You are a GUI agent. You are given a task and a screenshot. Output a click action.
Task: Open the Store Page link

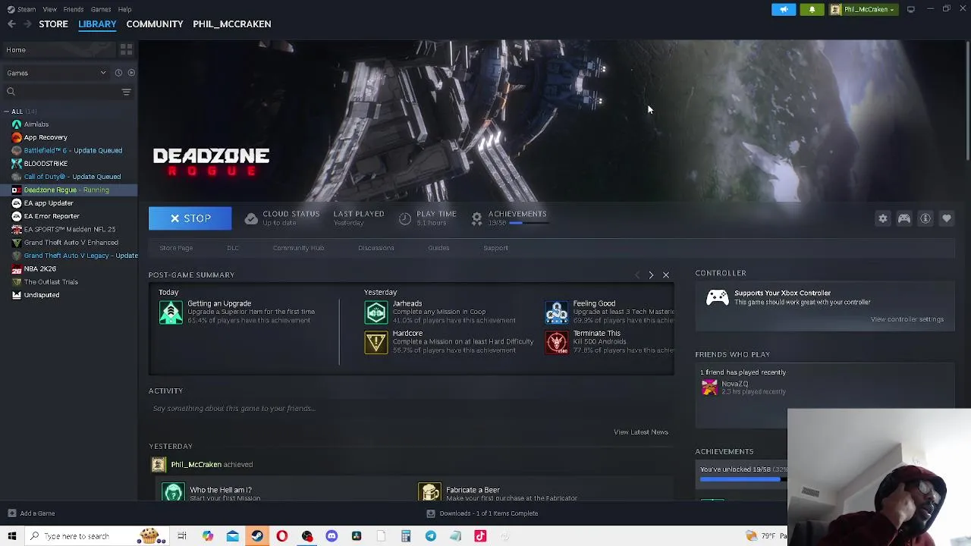(x=176, y=248)
